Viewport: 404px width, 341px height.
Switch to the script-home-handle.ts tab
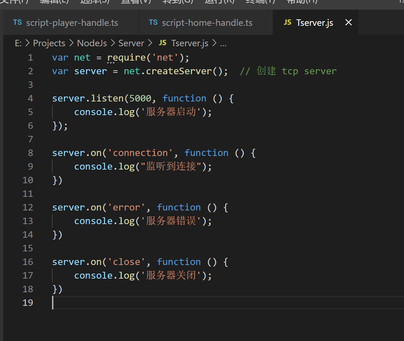pyautogui.click(x=207, y=23)
